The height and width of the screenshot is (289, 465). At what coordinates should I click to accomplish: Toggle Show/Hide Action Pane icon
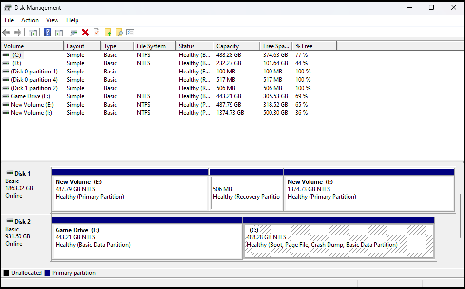(59, 32)
